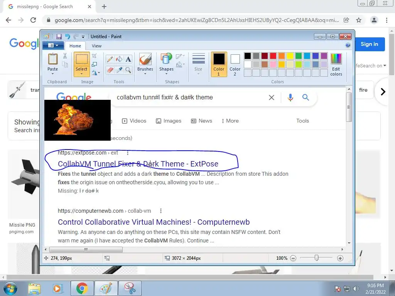The image size is (395, 296).
Task: Click the zoom out minus button in Paint
Action: tap(293, 258)
